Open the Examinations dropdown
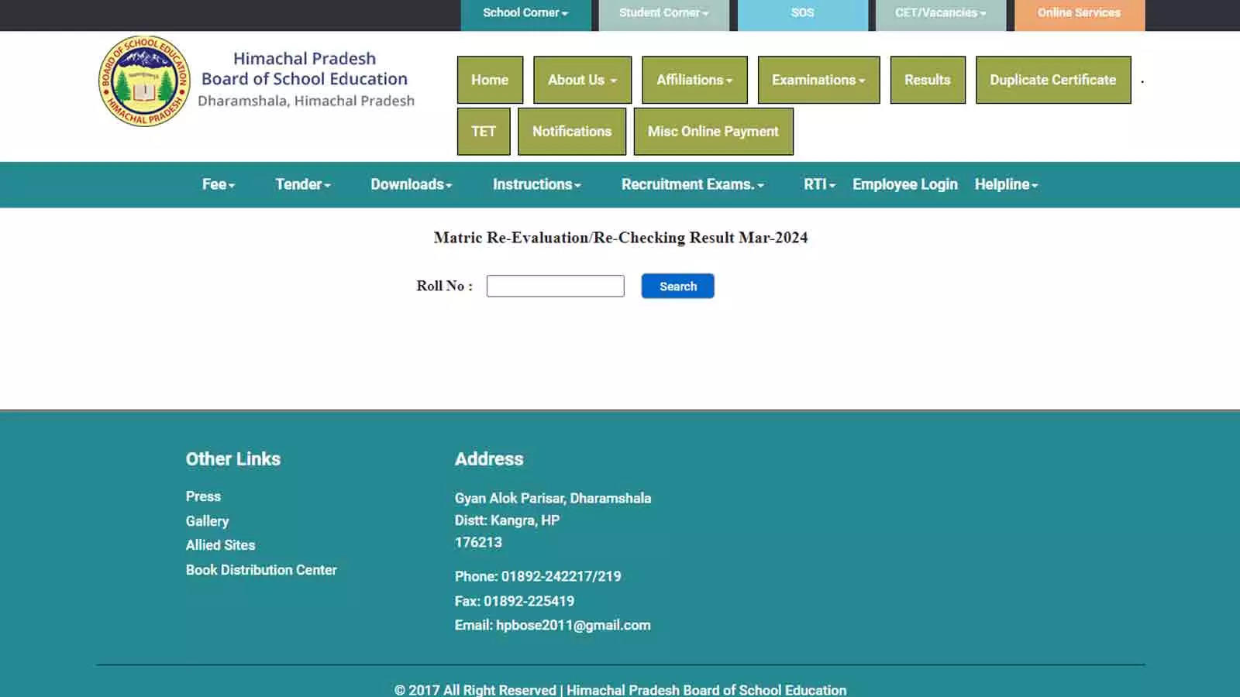 pos(818,80)
